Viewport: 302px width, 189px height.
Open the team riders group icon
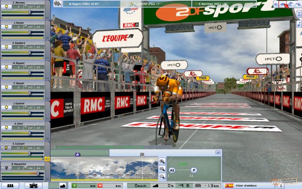click(x=10, y=186)
